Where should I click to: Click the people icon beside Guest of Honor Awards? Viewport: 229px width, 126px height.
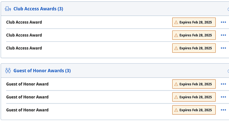[x=8, y=71]
